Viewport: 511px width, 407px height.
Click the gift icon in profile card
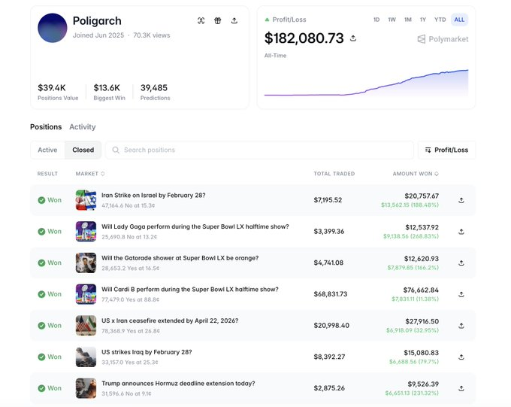tap(218, 21)
